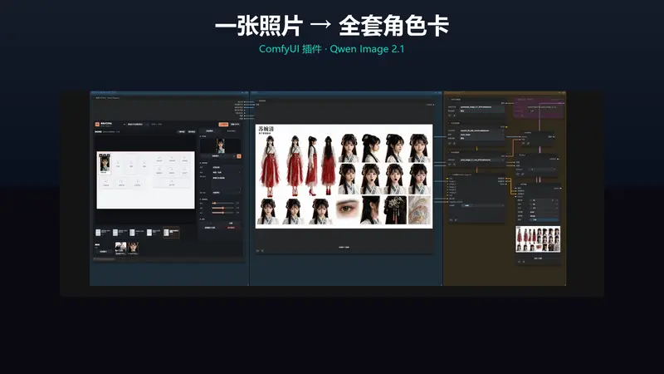Click the button left of the red-text button

pos(211,228)
